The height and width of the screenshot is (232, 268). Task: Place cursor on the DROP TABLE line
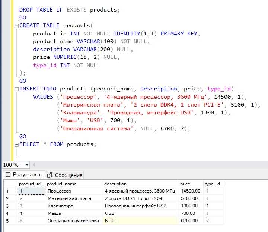pyautogui.click(x=70, y=10)
